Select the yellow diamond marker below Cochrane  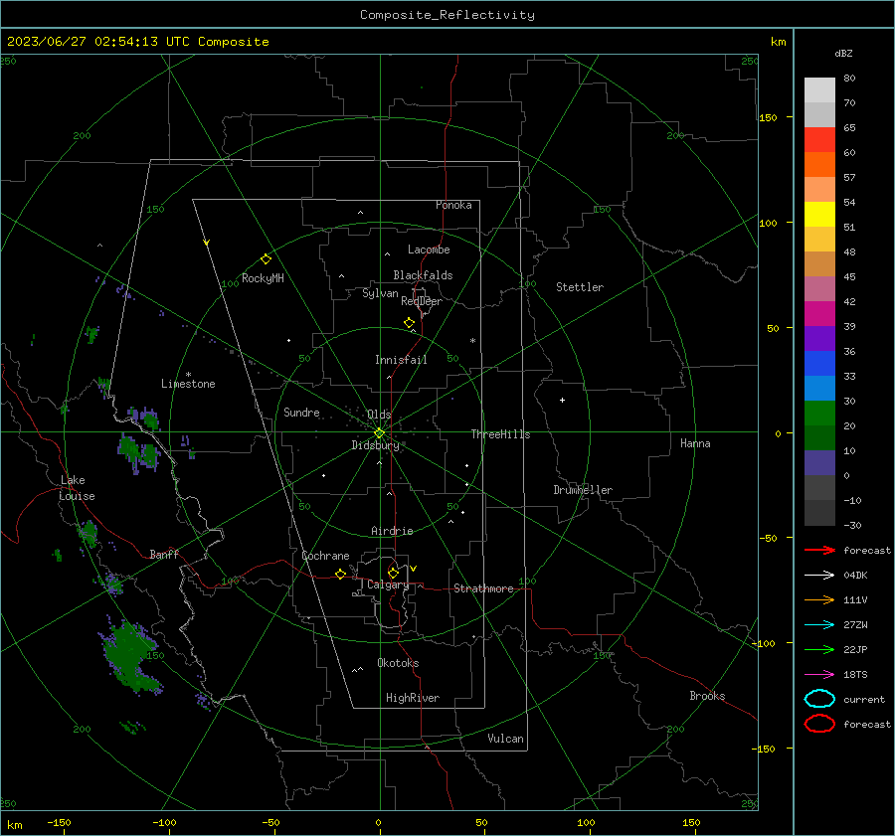(x=340, y=575)
